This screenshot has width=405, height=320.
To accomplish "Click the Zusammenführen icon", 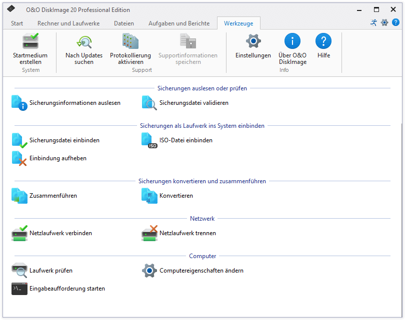I will click(19, 196).
